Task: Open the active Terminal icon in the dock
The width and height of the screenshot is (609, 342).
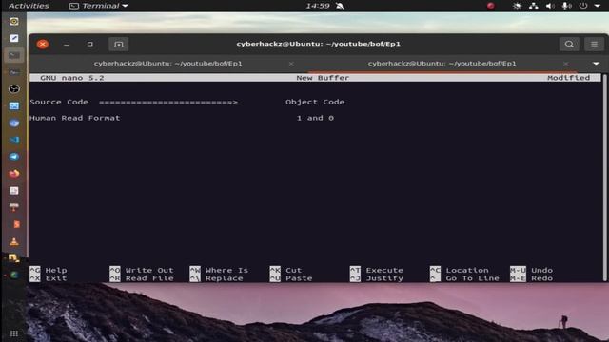Action: [x=14, y=55]
